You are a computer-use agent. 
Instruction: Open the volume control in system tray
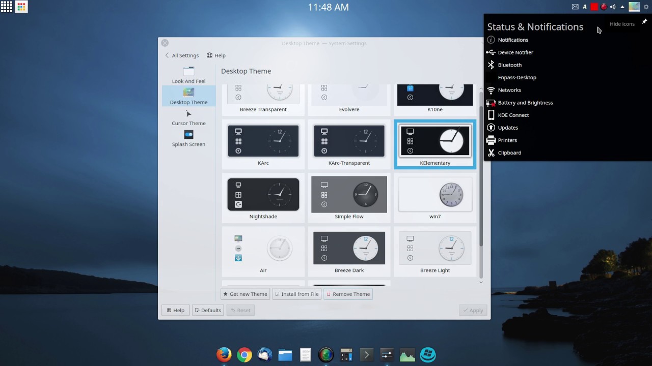point(613,7)
